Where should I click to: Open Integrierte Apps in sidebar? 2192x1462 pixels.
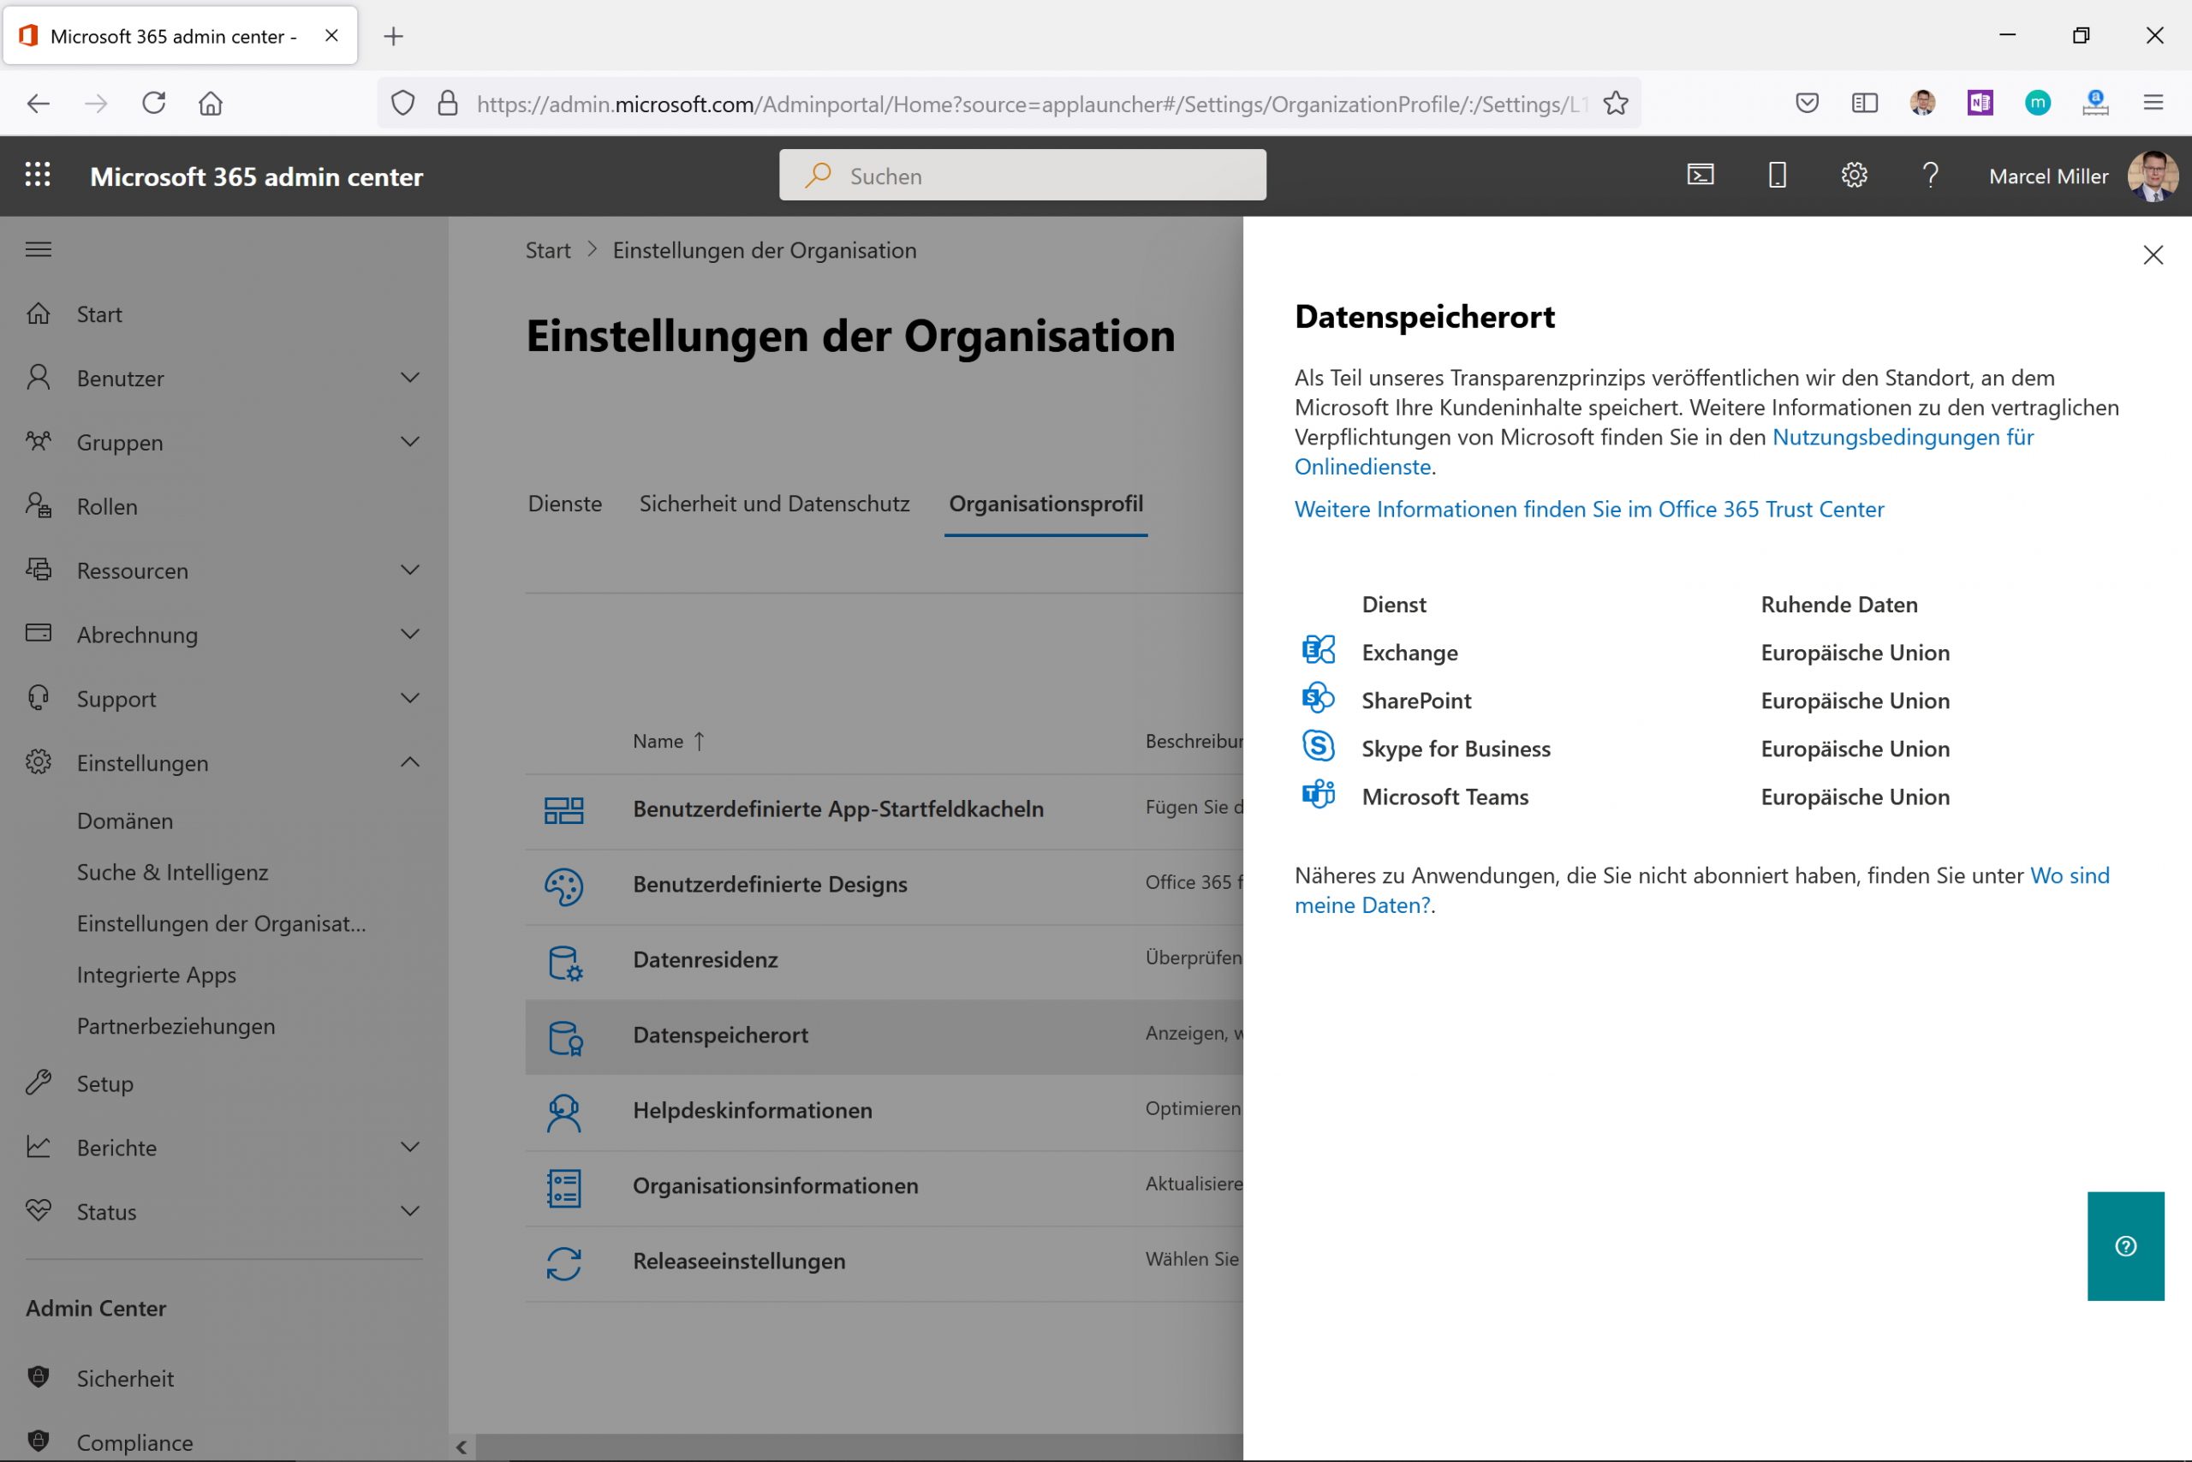157,975
